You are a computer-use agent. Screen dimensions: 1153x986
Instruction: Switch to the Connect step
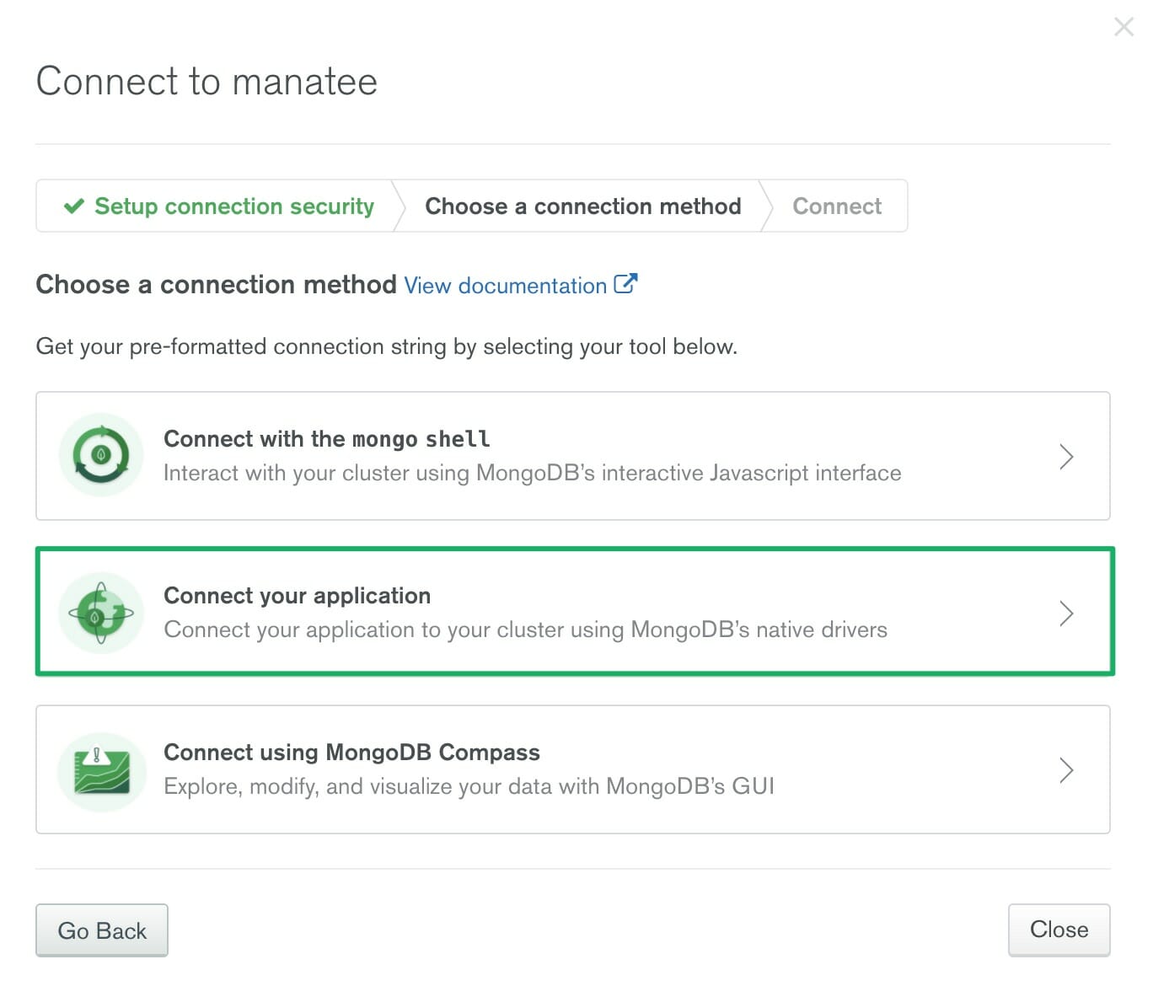837,206
